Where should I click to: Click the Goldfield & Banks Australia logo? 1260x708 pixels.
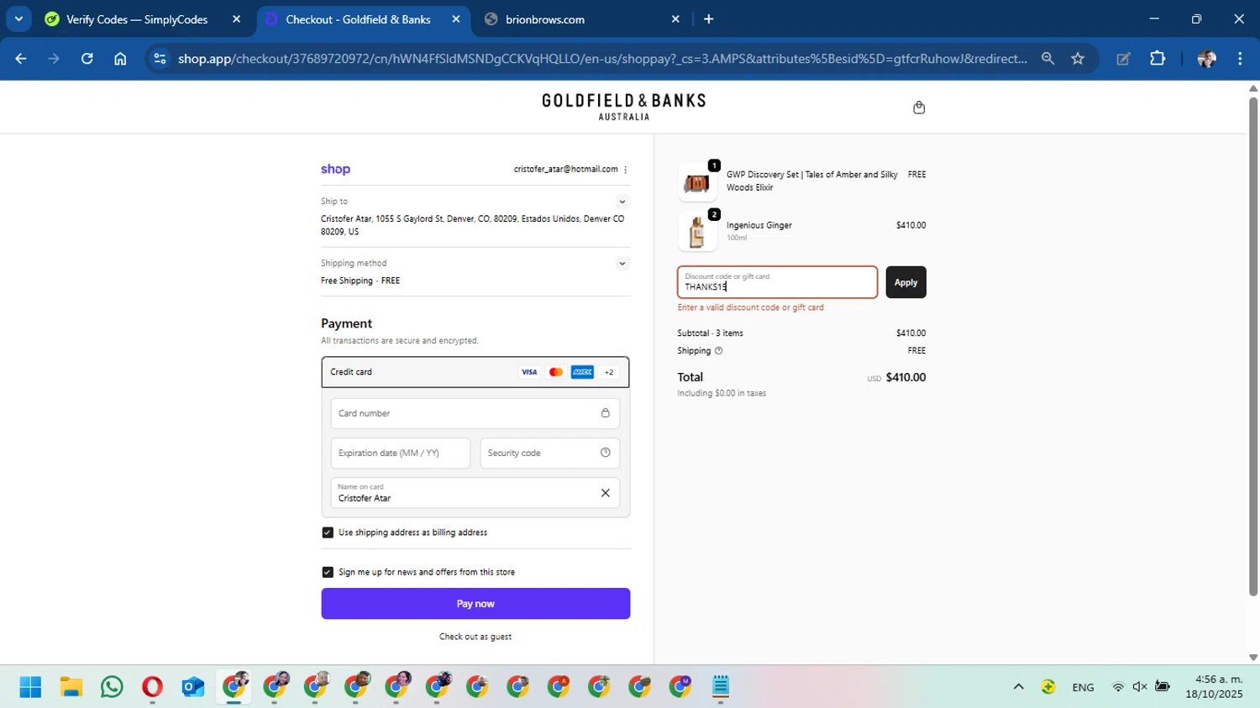coord(624,107)
